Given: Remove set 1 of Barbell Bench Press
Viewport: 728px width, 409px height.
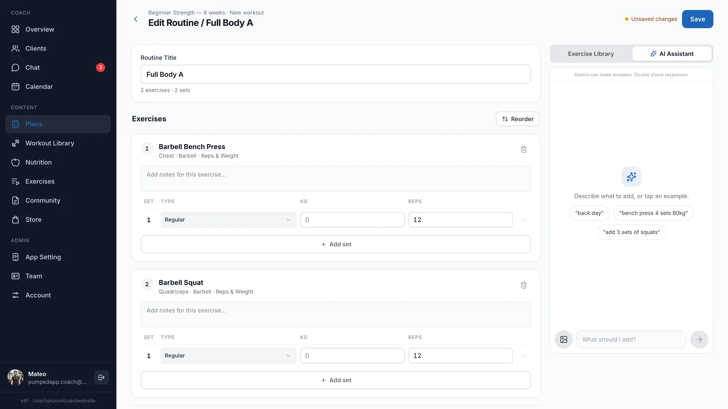Looking at the screenshot, I should (x=524, y=220).
